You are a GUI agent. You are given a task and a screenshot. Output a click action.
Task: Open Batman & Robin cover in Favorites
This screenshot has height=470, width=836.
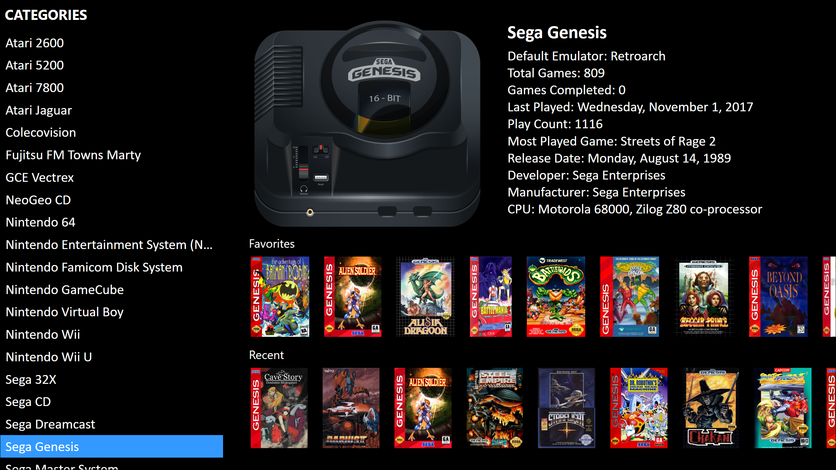pyautogui.click(x=280, y=296)
